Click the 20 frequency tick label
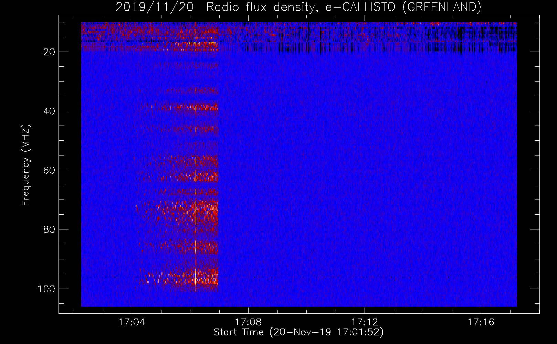This screenshot has height=344, width=557. click(x=49, y=52)
